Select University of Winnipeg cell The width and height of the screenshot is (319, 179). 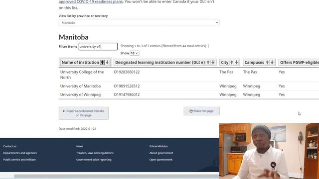tap(80, 94)
